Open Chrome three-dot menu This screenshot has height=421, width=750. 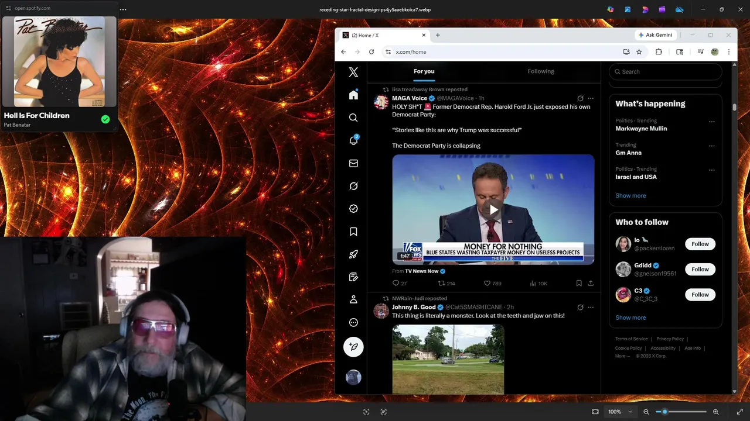pyautogui.click(x=728, y=52)
